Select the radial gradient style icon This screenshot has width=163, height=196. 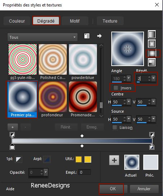point(152,62)
